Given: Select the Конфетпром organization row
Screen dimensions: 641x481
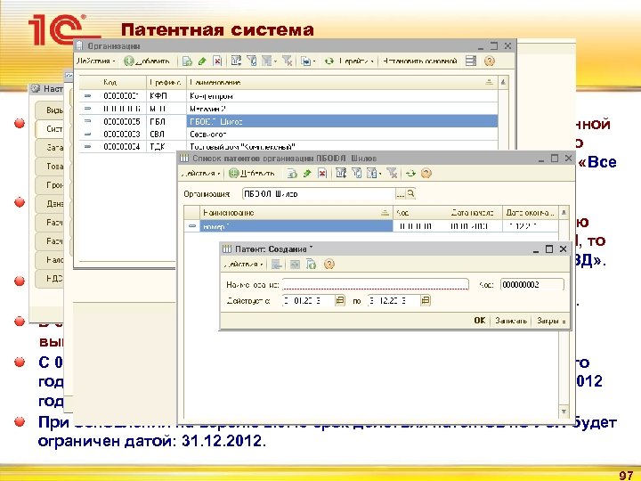Looking at the screenshot, I should pyautogui.click(x=288, y=96).
